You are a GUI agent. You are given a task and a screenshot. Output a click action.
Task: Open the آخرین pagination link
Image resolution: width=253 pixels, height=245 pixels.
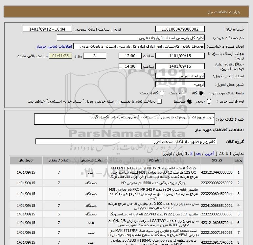coord(209,154)
